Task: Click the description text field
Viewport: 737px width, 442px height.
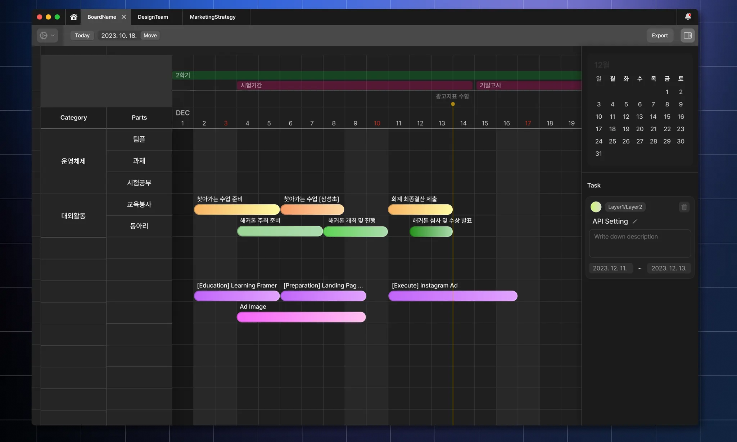Action: click(x=640, y=243)
